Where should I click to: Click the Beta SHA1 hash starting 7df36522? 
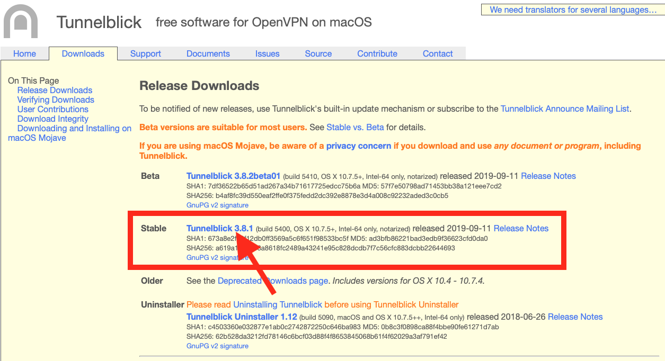coord(283,186)
